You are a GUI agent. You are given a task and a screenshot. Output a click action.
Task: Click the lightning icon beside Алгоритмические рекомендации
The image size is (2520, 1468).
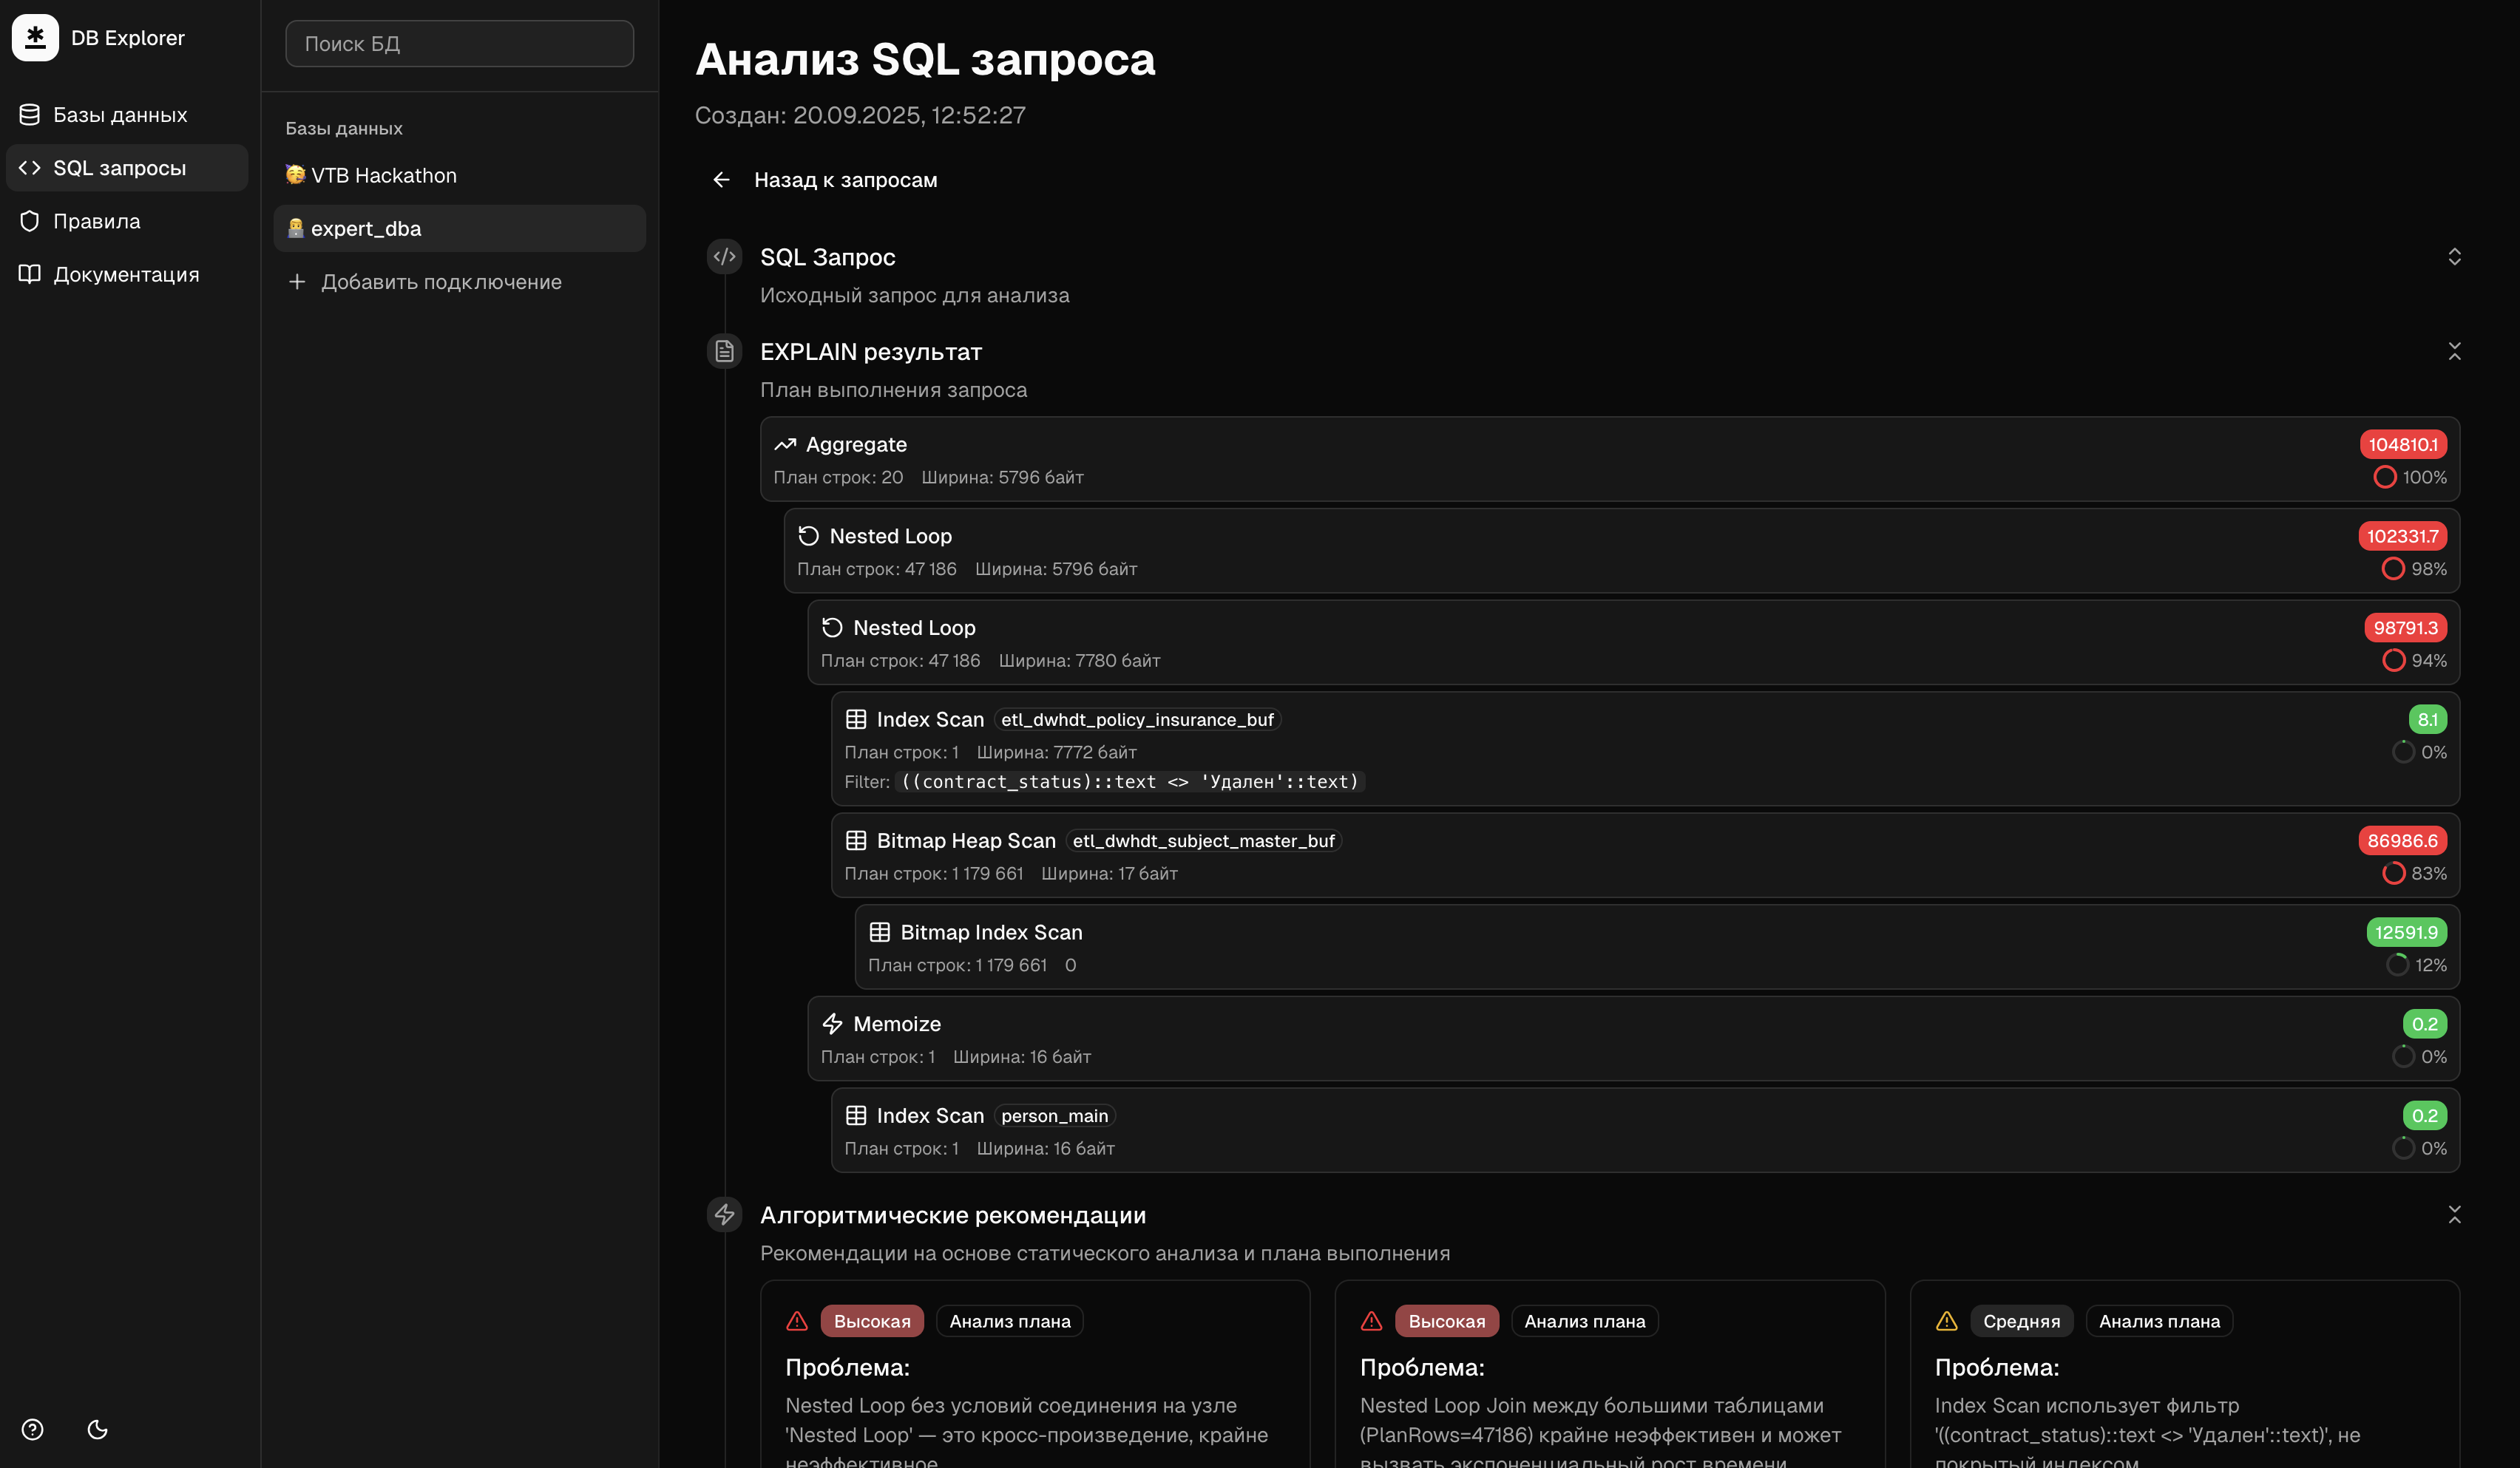tap(724, 1215)
